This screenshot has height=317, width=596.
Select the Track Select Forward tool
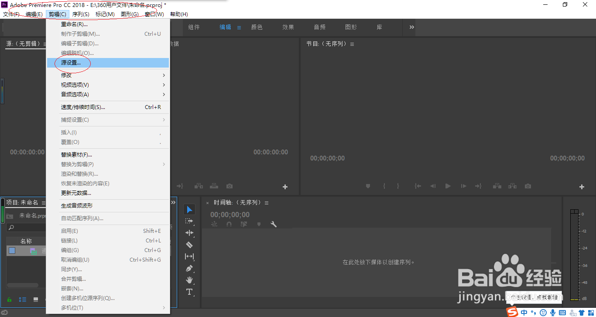[189, 221]
